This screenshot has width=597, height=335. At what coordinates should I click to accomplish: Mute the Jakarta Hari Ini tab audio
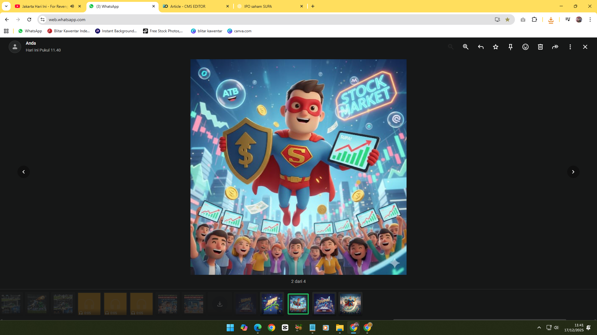point(72,6)
